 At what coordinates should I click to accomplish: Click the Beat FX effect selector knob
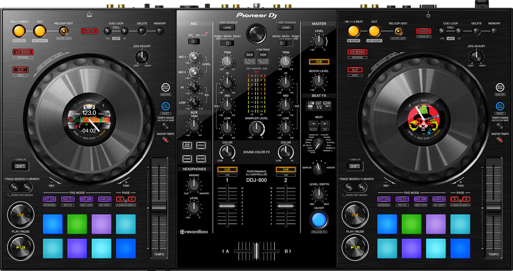[317, 148]
